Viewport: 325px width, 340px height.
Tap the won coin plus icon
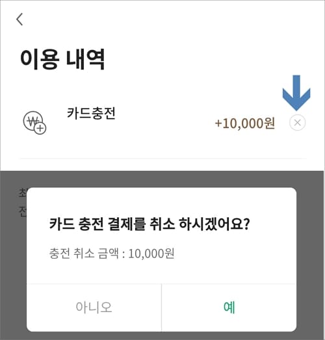[x=34, y=123]
